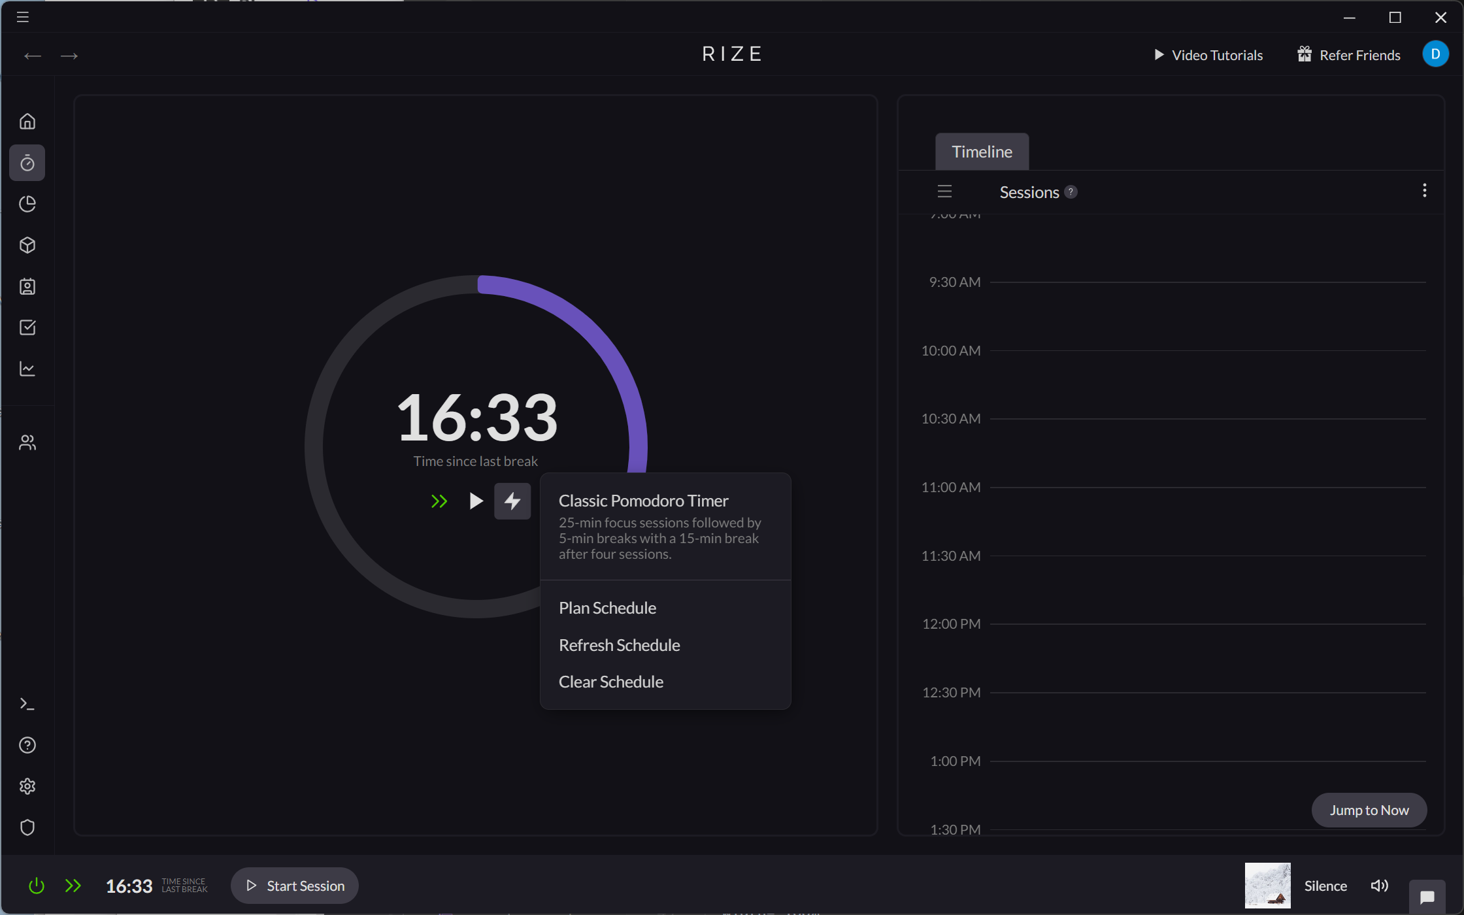
Task: Toggle the power tracking icon in status bar
Action: pos(36,886)
